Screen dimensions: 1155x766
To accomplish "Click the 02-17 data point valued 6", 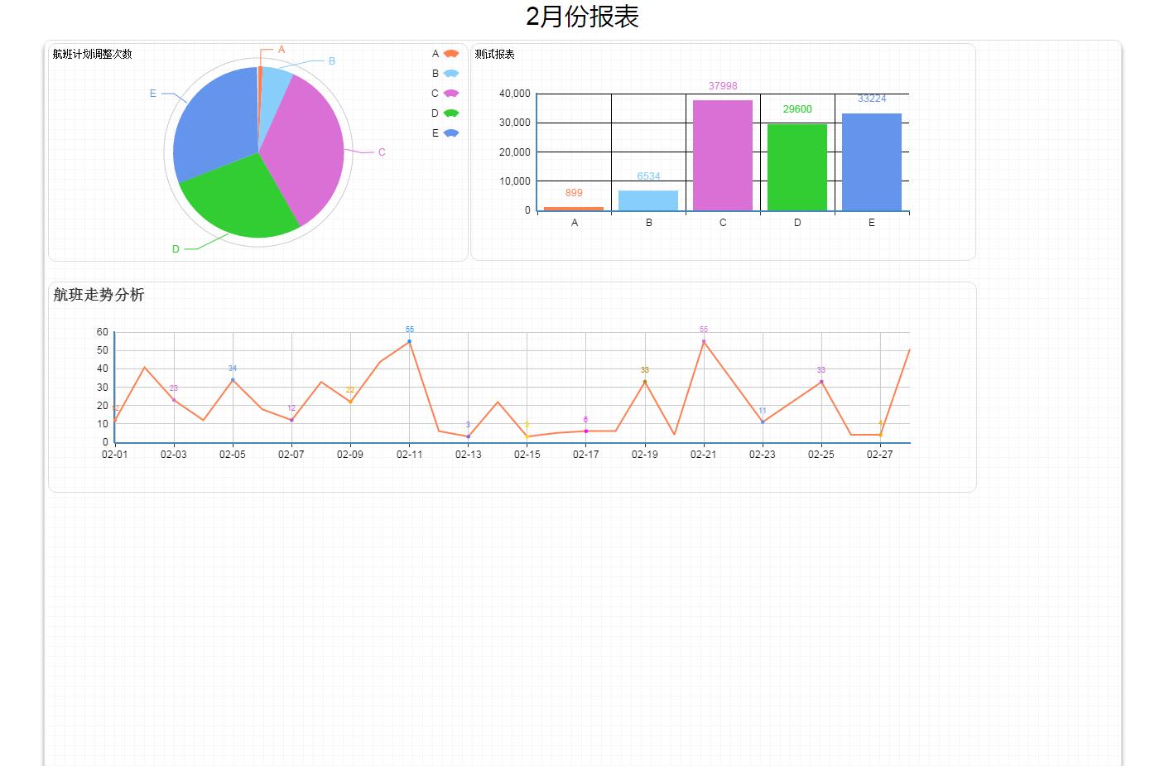I will tap(585, 431).
